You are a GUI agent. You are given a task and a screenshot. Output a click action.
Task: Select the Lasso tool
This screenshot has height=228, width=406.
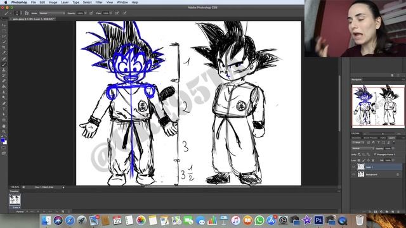(4, 37)
